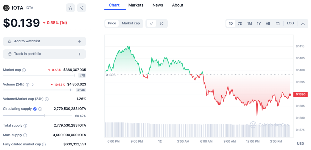The height and width of the screenshot is (150, 311).
Task: Expand Add to watchlist with plus sign
Action: pos(79,41)
